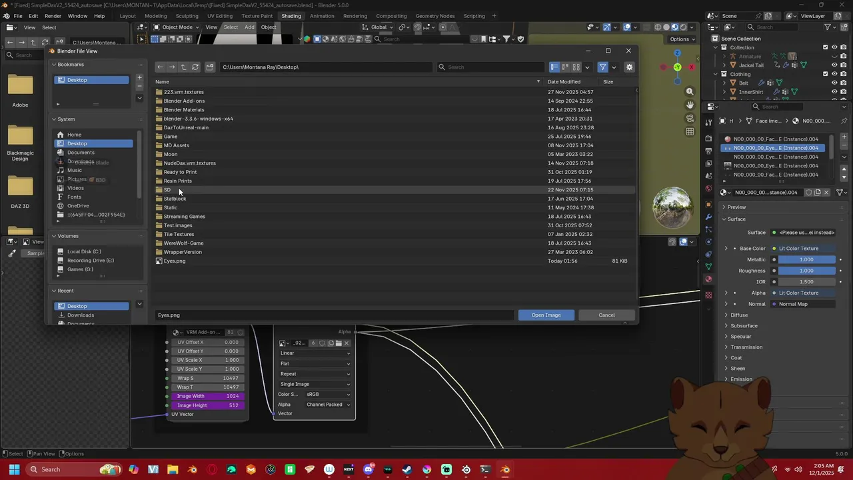The height and width of the screenshot is (480, 853).
Task: Open the File menu
Action: 18,16
